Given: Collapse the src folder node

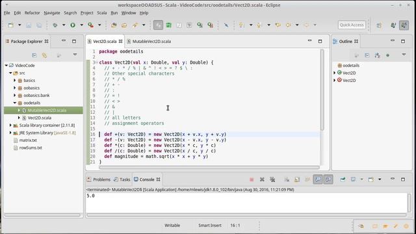Looking at the screenshot, I should 10,73.
